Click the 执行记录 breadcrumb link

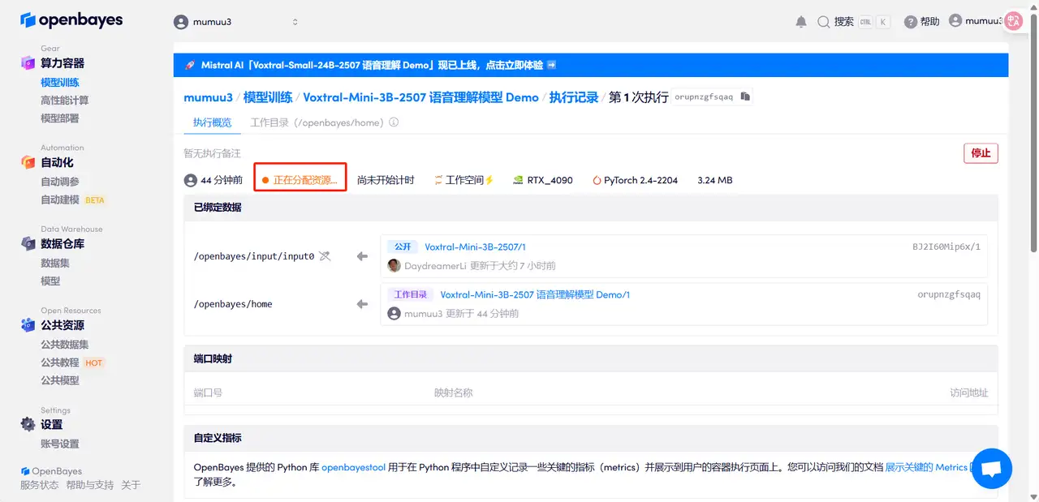point(574,97)
